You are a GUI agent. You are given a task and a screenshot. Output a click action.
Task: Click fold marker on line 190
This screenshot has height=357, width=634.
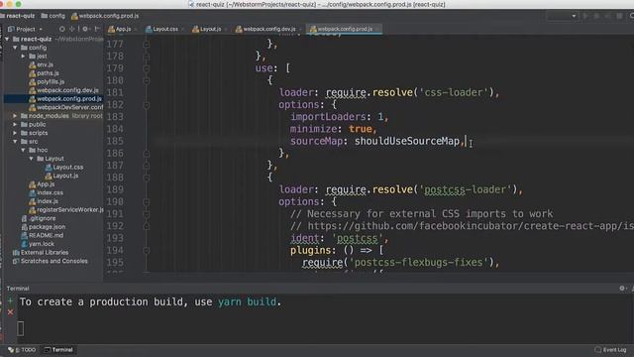(x=147, y=202)
